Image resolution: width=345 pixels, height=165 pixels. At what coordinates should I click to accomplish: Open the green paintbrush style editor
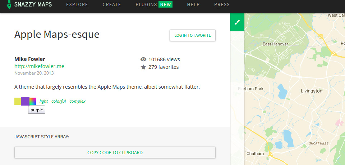[x=237, y=22]
